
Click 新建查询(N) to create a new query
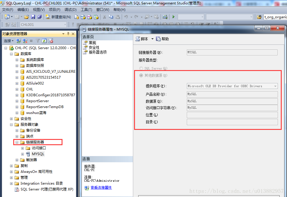tap(58, 17)
